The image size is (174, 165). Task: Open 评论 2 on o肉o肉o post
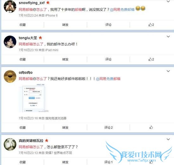(109, 128)
